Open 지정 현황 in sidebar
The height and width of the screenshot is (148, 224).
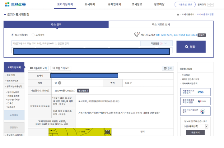11,75
